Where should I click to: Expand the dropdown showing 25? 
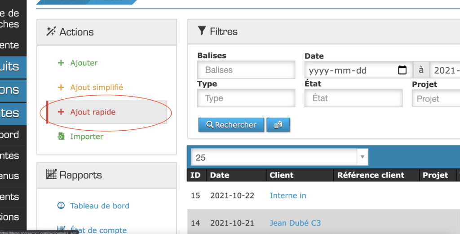point(362,157)
